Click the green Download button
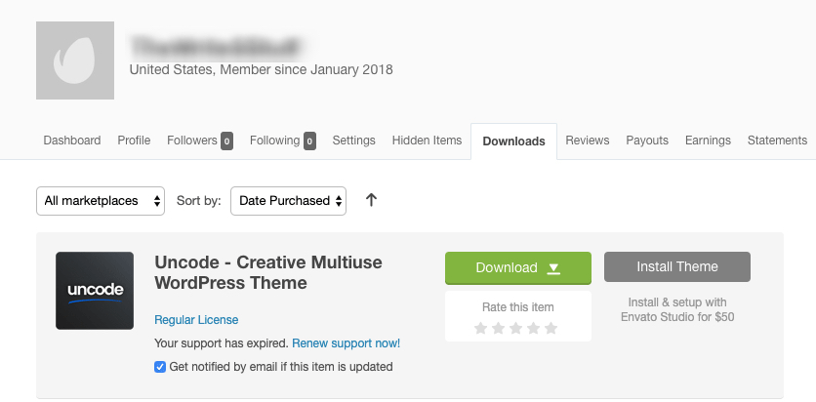This screenshot has height=402, width=816. coord(517,267)
